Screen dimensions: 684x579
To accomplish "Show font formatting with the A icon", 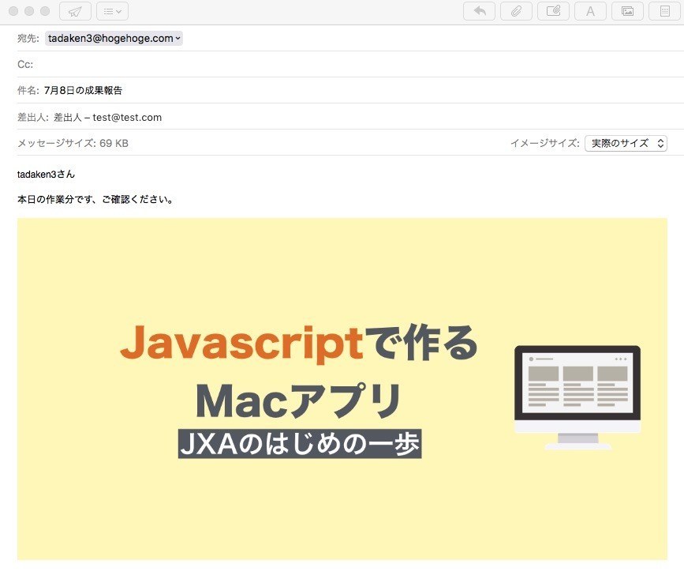I will click(590, 11).
